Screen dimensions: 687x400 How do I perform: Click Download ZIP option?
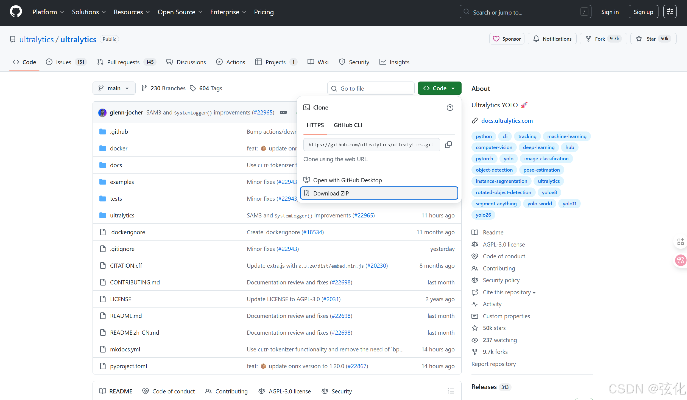point(379,193)
